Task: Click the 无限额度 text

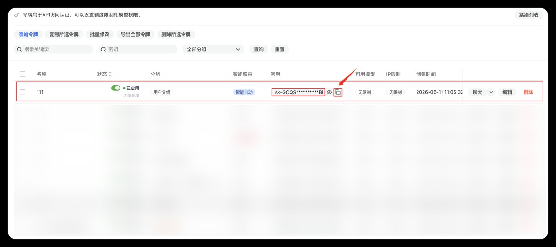Action: pyautogui.click(x=131, y=95)
